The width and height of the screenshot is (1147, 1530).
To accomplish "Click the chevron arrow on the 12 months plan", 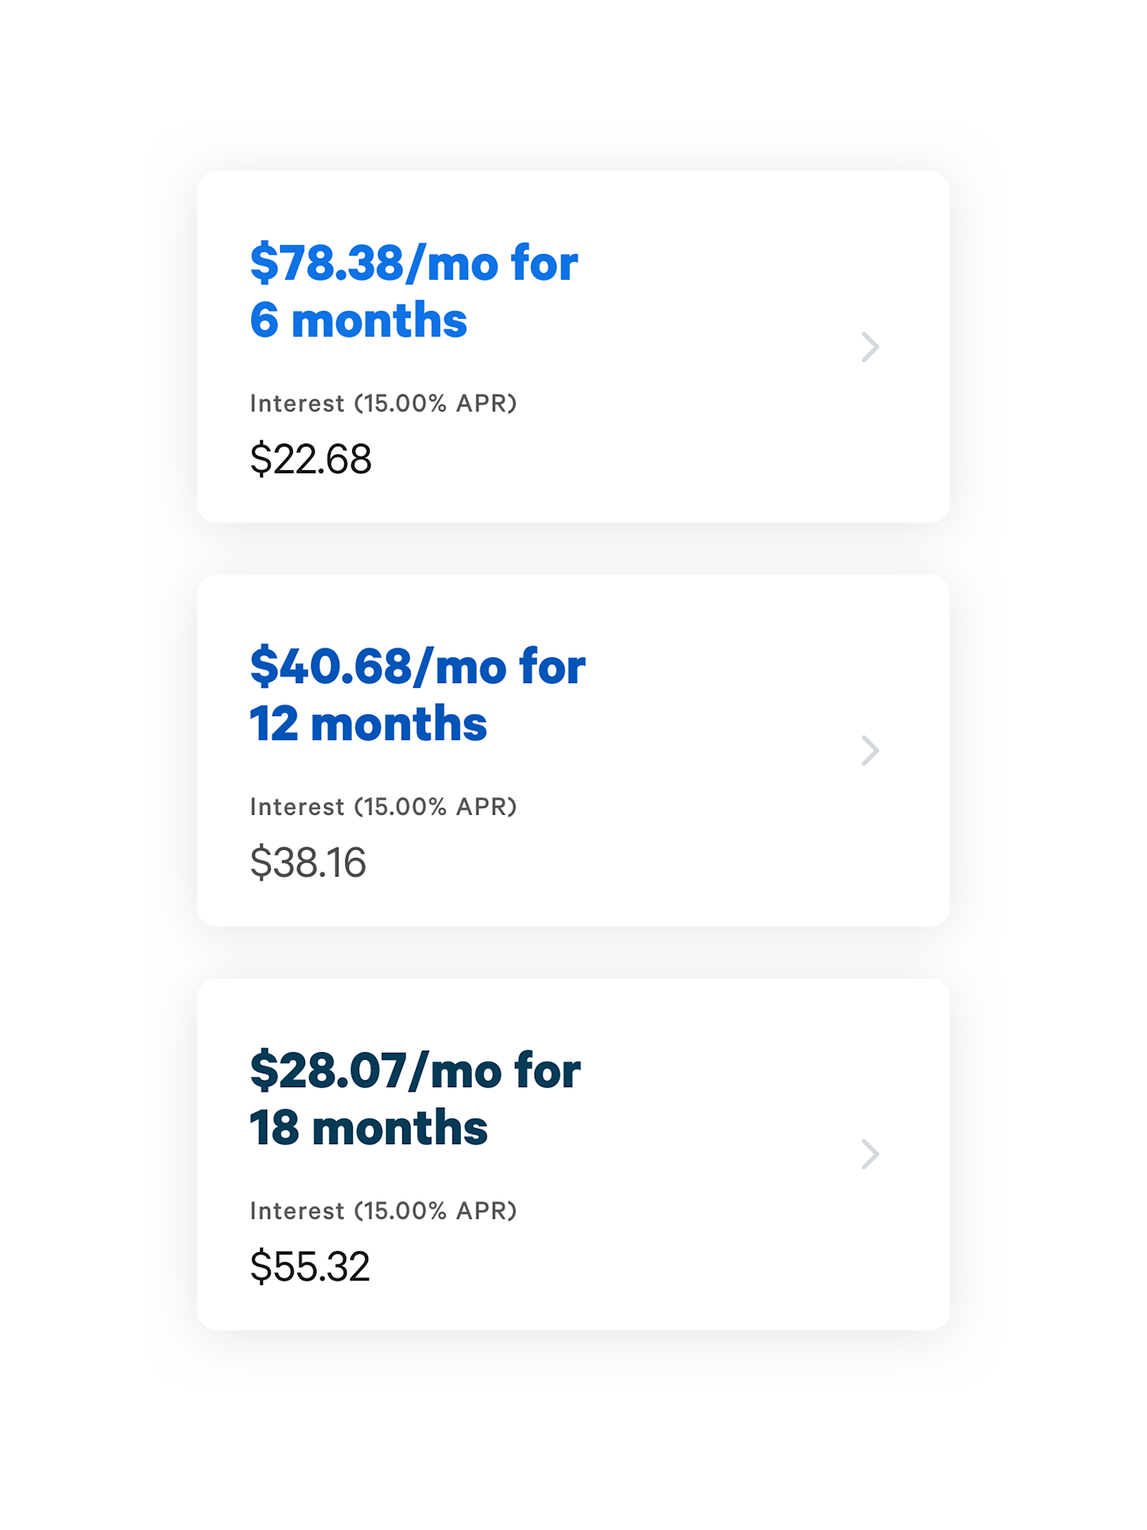I will (870, 751).
